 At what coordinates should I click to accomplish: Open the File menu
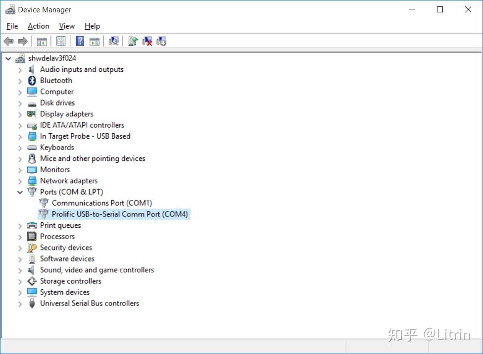pyautogui.click(x=12, y=26)
